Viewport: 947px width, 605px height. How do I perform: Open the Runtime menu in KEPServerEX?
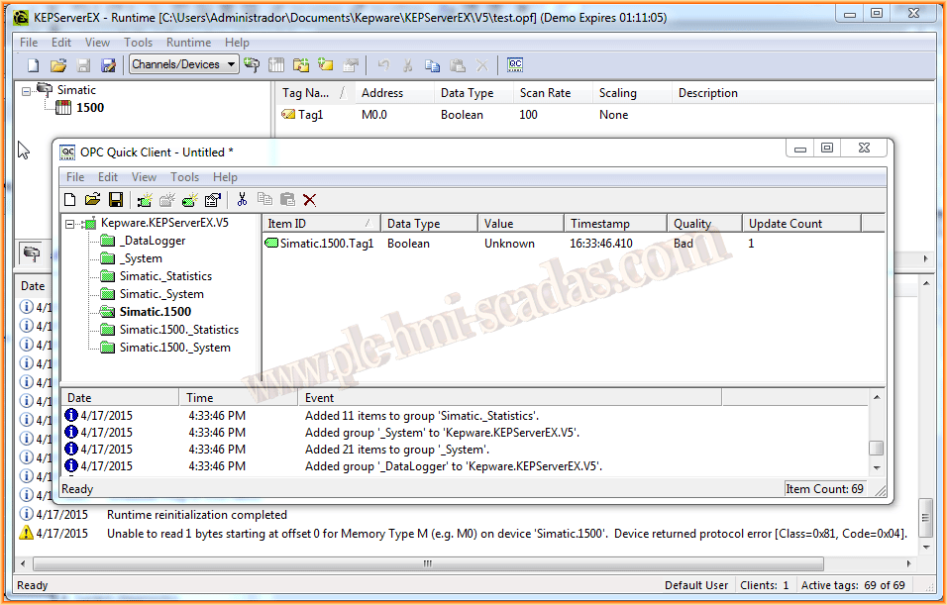point(188,43)
